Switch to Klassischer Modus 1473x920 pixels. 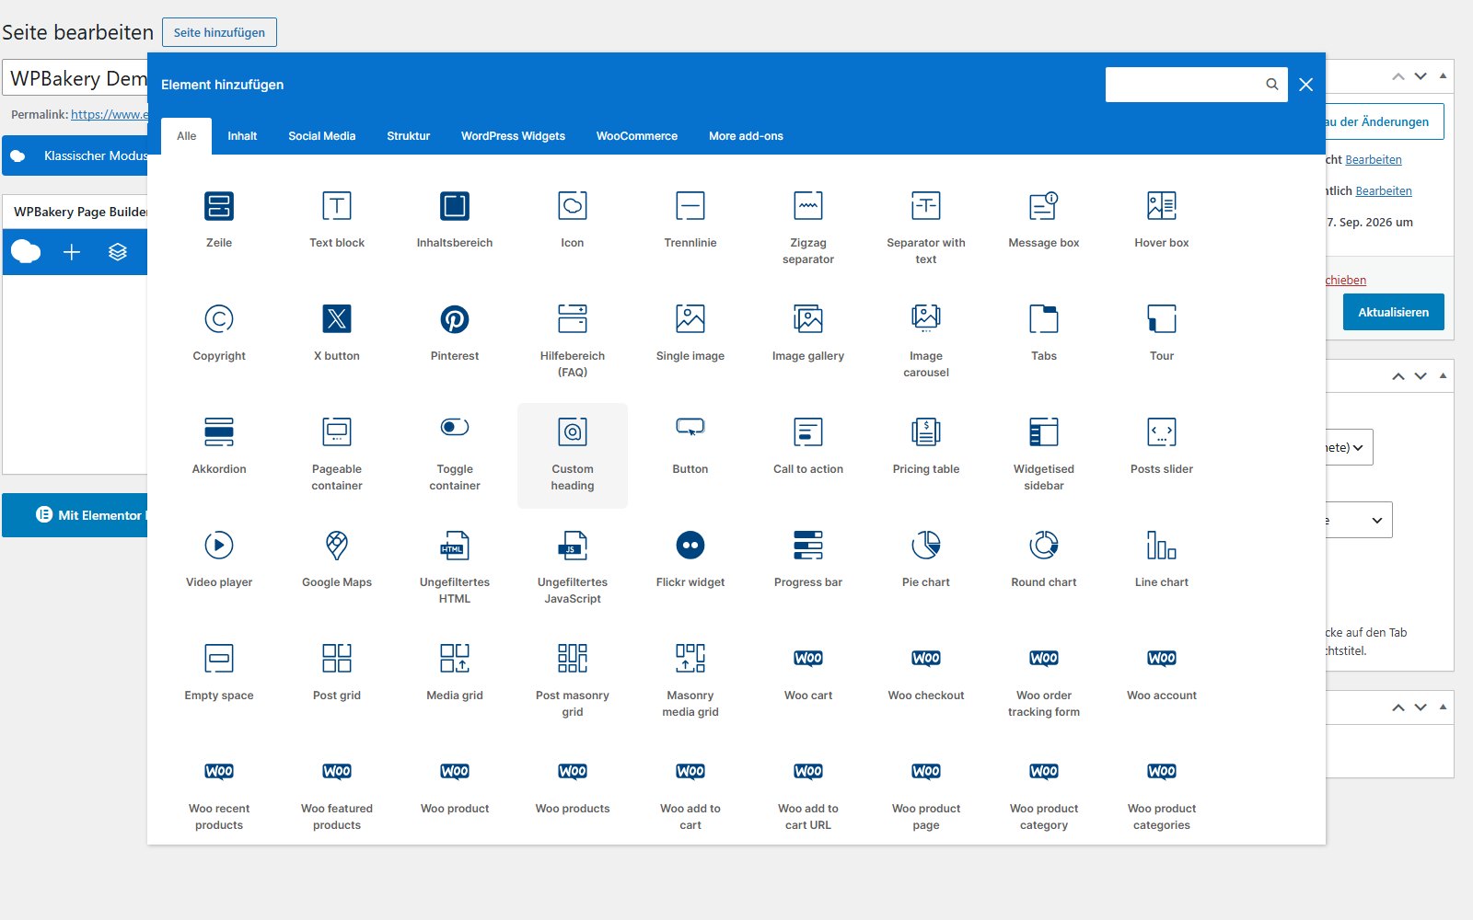pos(75,155)
